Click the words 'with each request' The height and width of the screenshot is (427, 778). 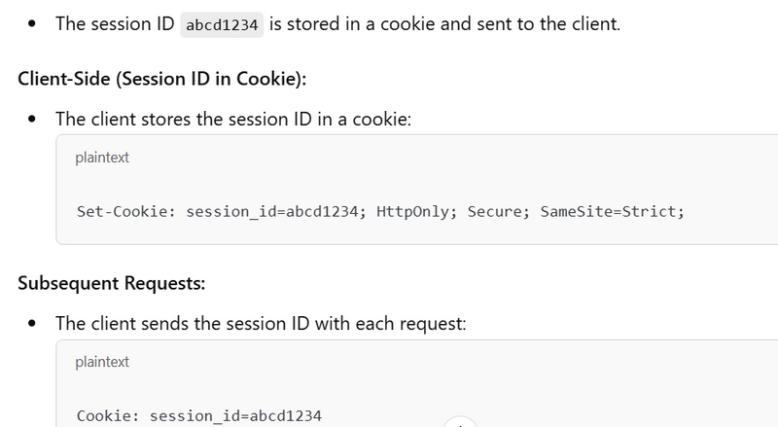pos(400,323)
